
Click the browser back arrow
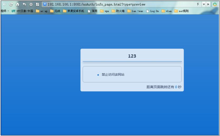tap(4, 4)
